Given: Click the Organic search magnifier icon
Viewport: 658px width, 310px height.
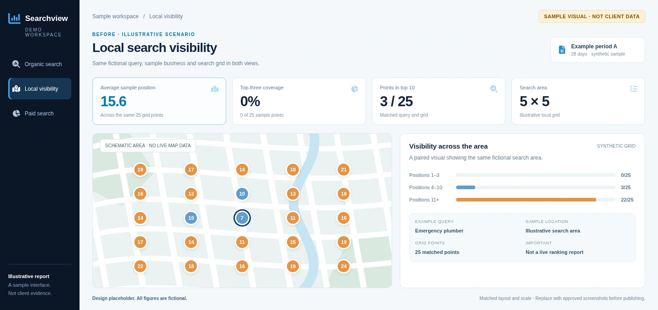Looking at the screenshot, I should point(16,64).
